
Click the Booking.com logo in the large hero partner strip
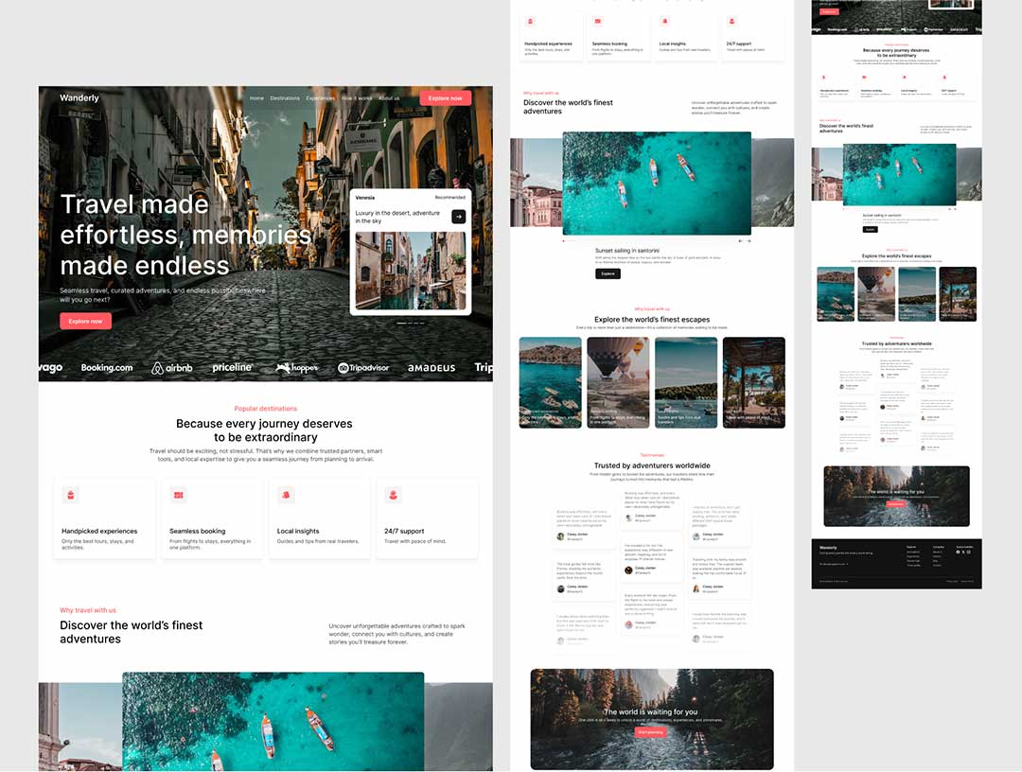click(x=107, y=368)
